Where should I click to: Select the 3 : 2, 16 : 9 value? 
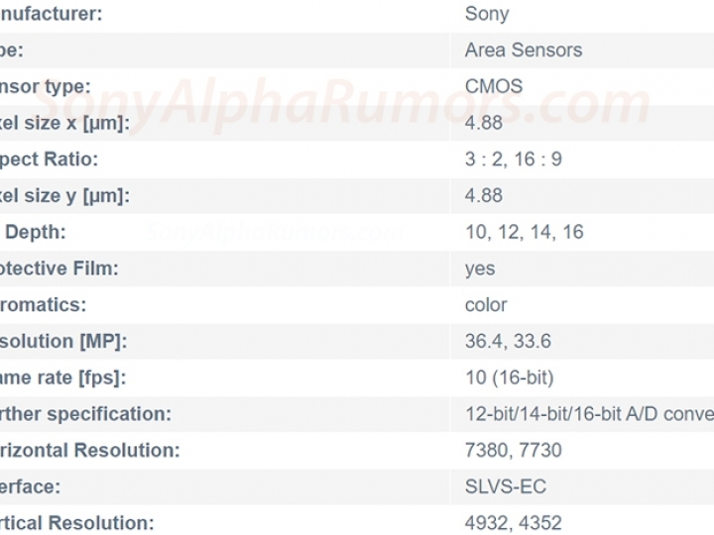click(x=514, y=160)
